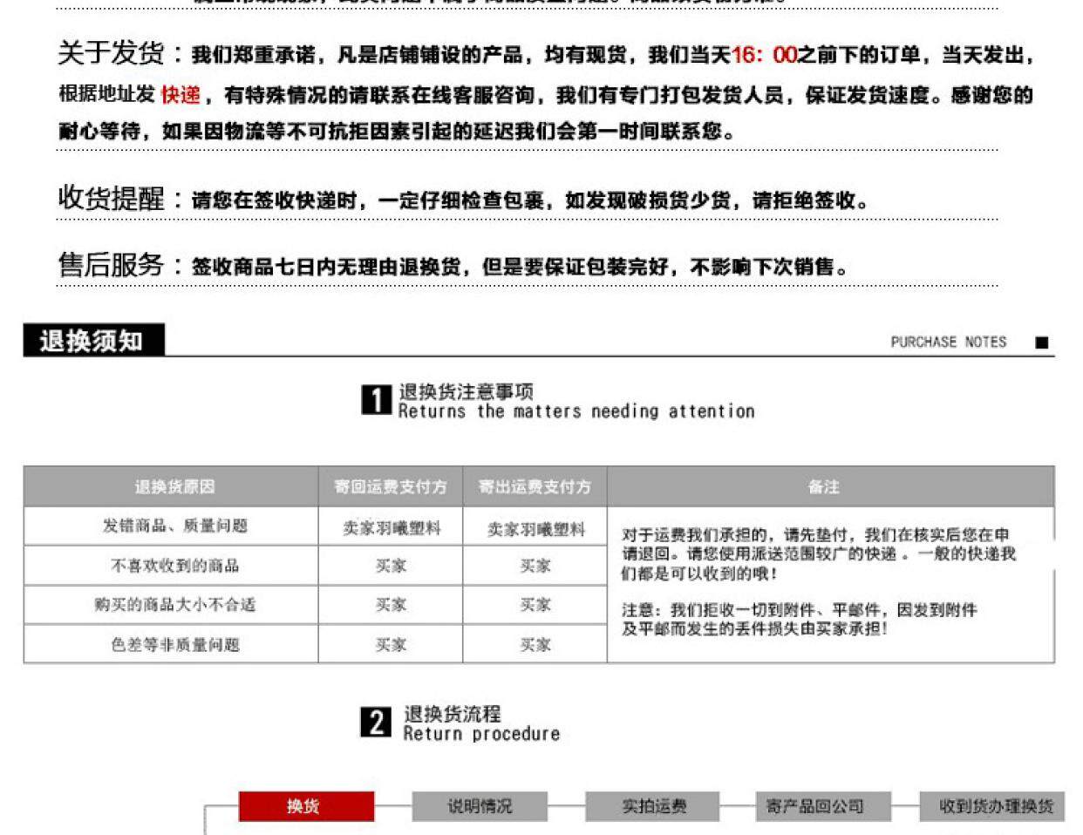Click the 退换货流程 heading
Viewport: 1083px width, 835px height.
452,714
